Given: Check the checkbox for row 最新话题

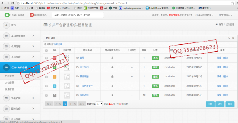Looking at the screenshot, I should click(x=47, y=77).
